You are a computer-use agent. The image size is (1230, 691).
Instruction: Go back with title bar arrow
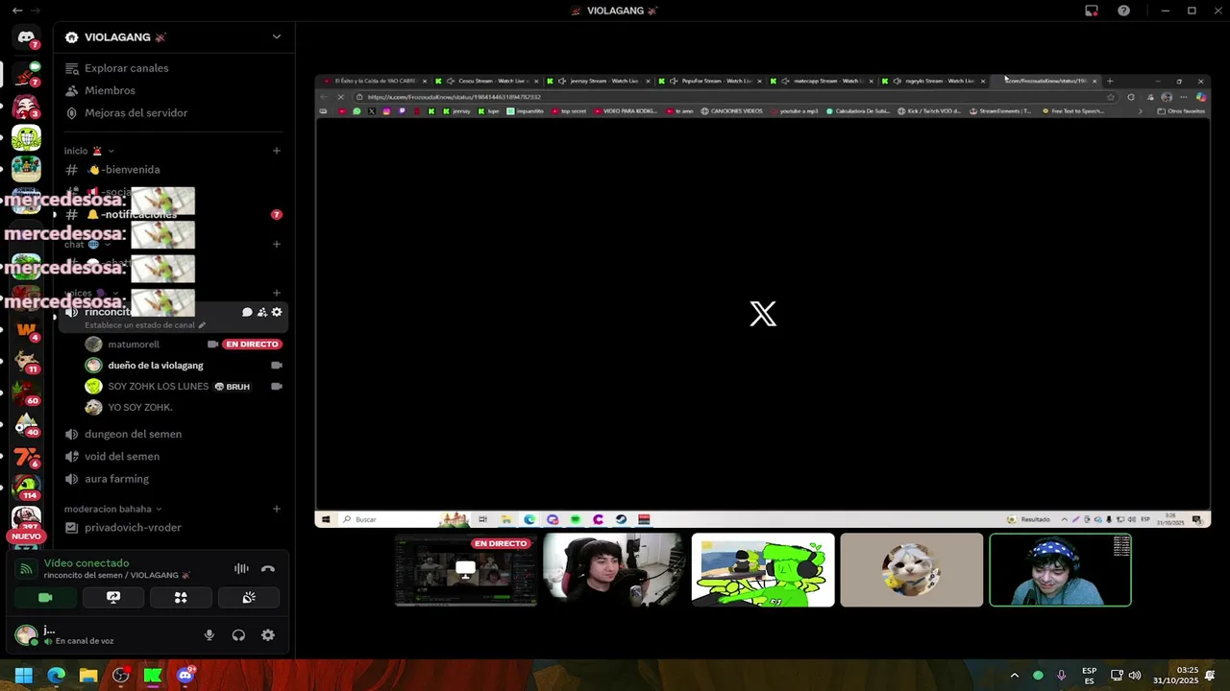point(17,11)
